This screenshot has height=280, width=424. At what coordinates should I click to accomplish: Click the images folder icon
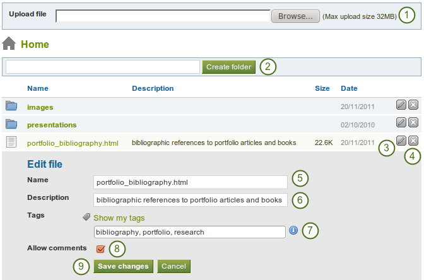11,106
